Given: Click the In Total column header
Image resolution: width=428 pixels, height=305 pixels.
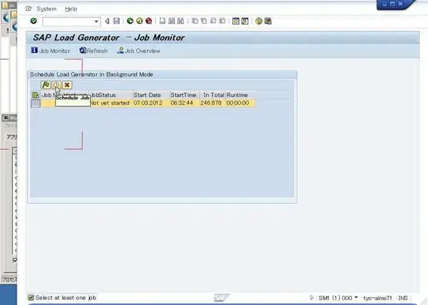Looking at the screenshot, I should 213,95.
